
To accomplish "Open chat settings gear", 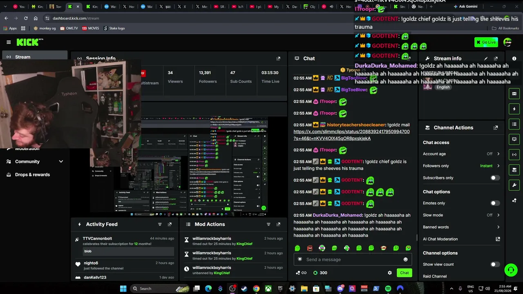I will coord(390,273).
